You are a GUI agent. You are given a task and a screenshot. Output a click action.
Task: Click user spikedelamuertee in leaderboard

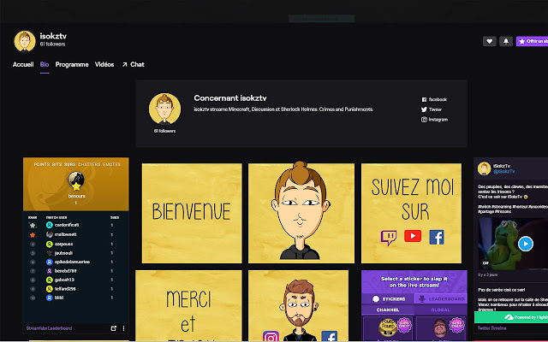click(x=72, y=262)
